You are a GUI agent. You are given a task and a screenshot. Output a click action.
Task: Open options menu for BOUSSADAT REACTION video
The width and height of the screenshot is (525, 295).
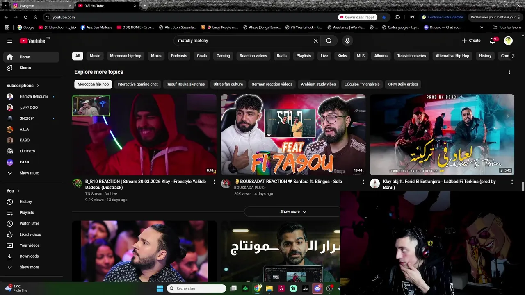(363, 182)
